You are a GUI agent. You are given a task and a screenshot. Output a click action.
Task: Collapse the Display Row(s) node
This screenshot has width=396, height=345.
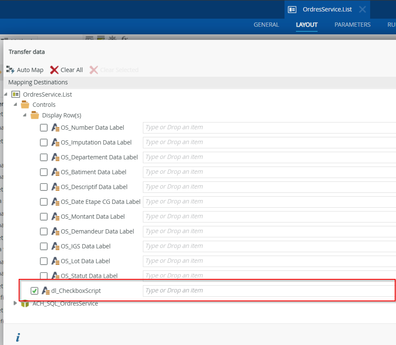[25, 115]
